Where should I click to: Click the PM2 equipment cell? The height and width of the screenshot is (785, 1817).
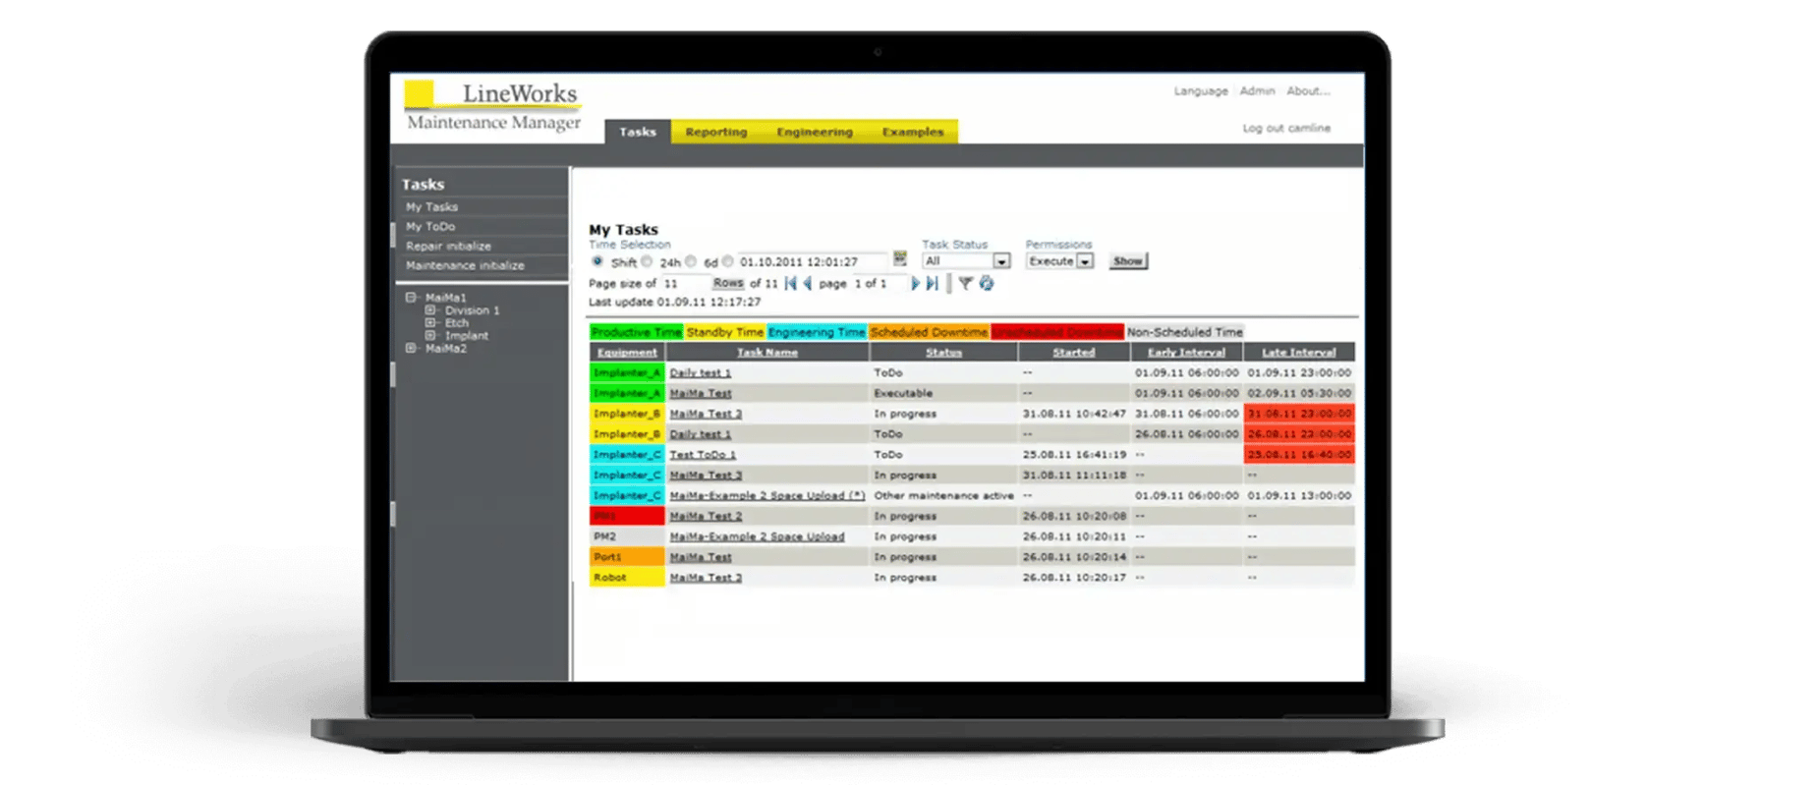(x=627, y=536)
